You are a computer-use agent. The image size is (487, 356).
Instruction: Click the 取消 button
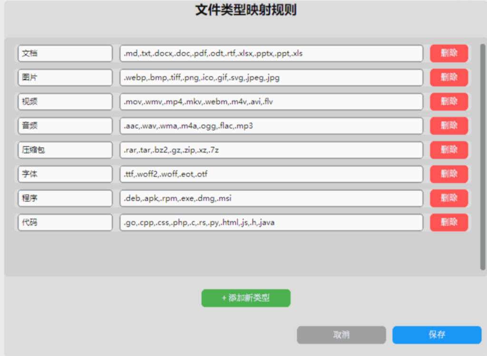[x=341, y=335]
